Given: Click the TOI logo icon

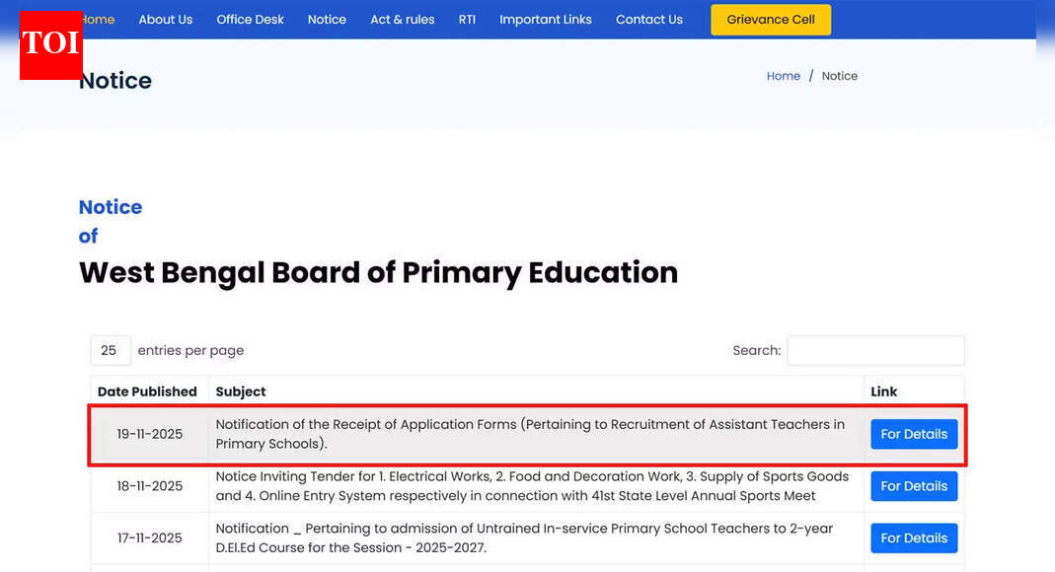Looking at the screenshot, I should (x=50, y=45).
